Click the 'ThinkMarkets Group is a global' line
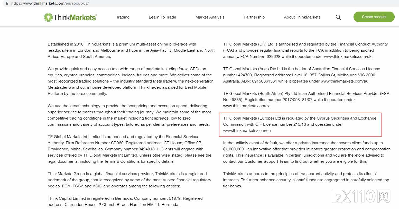The image size is (399, 209). coord(127,174)
